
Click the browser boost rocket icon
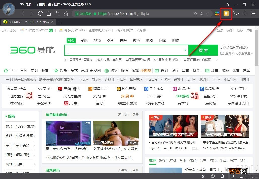(x=203, y=176)
